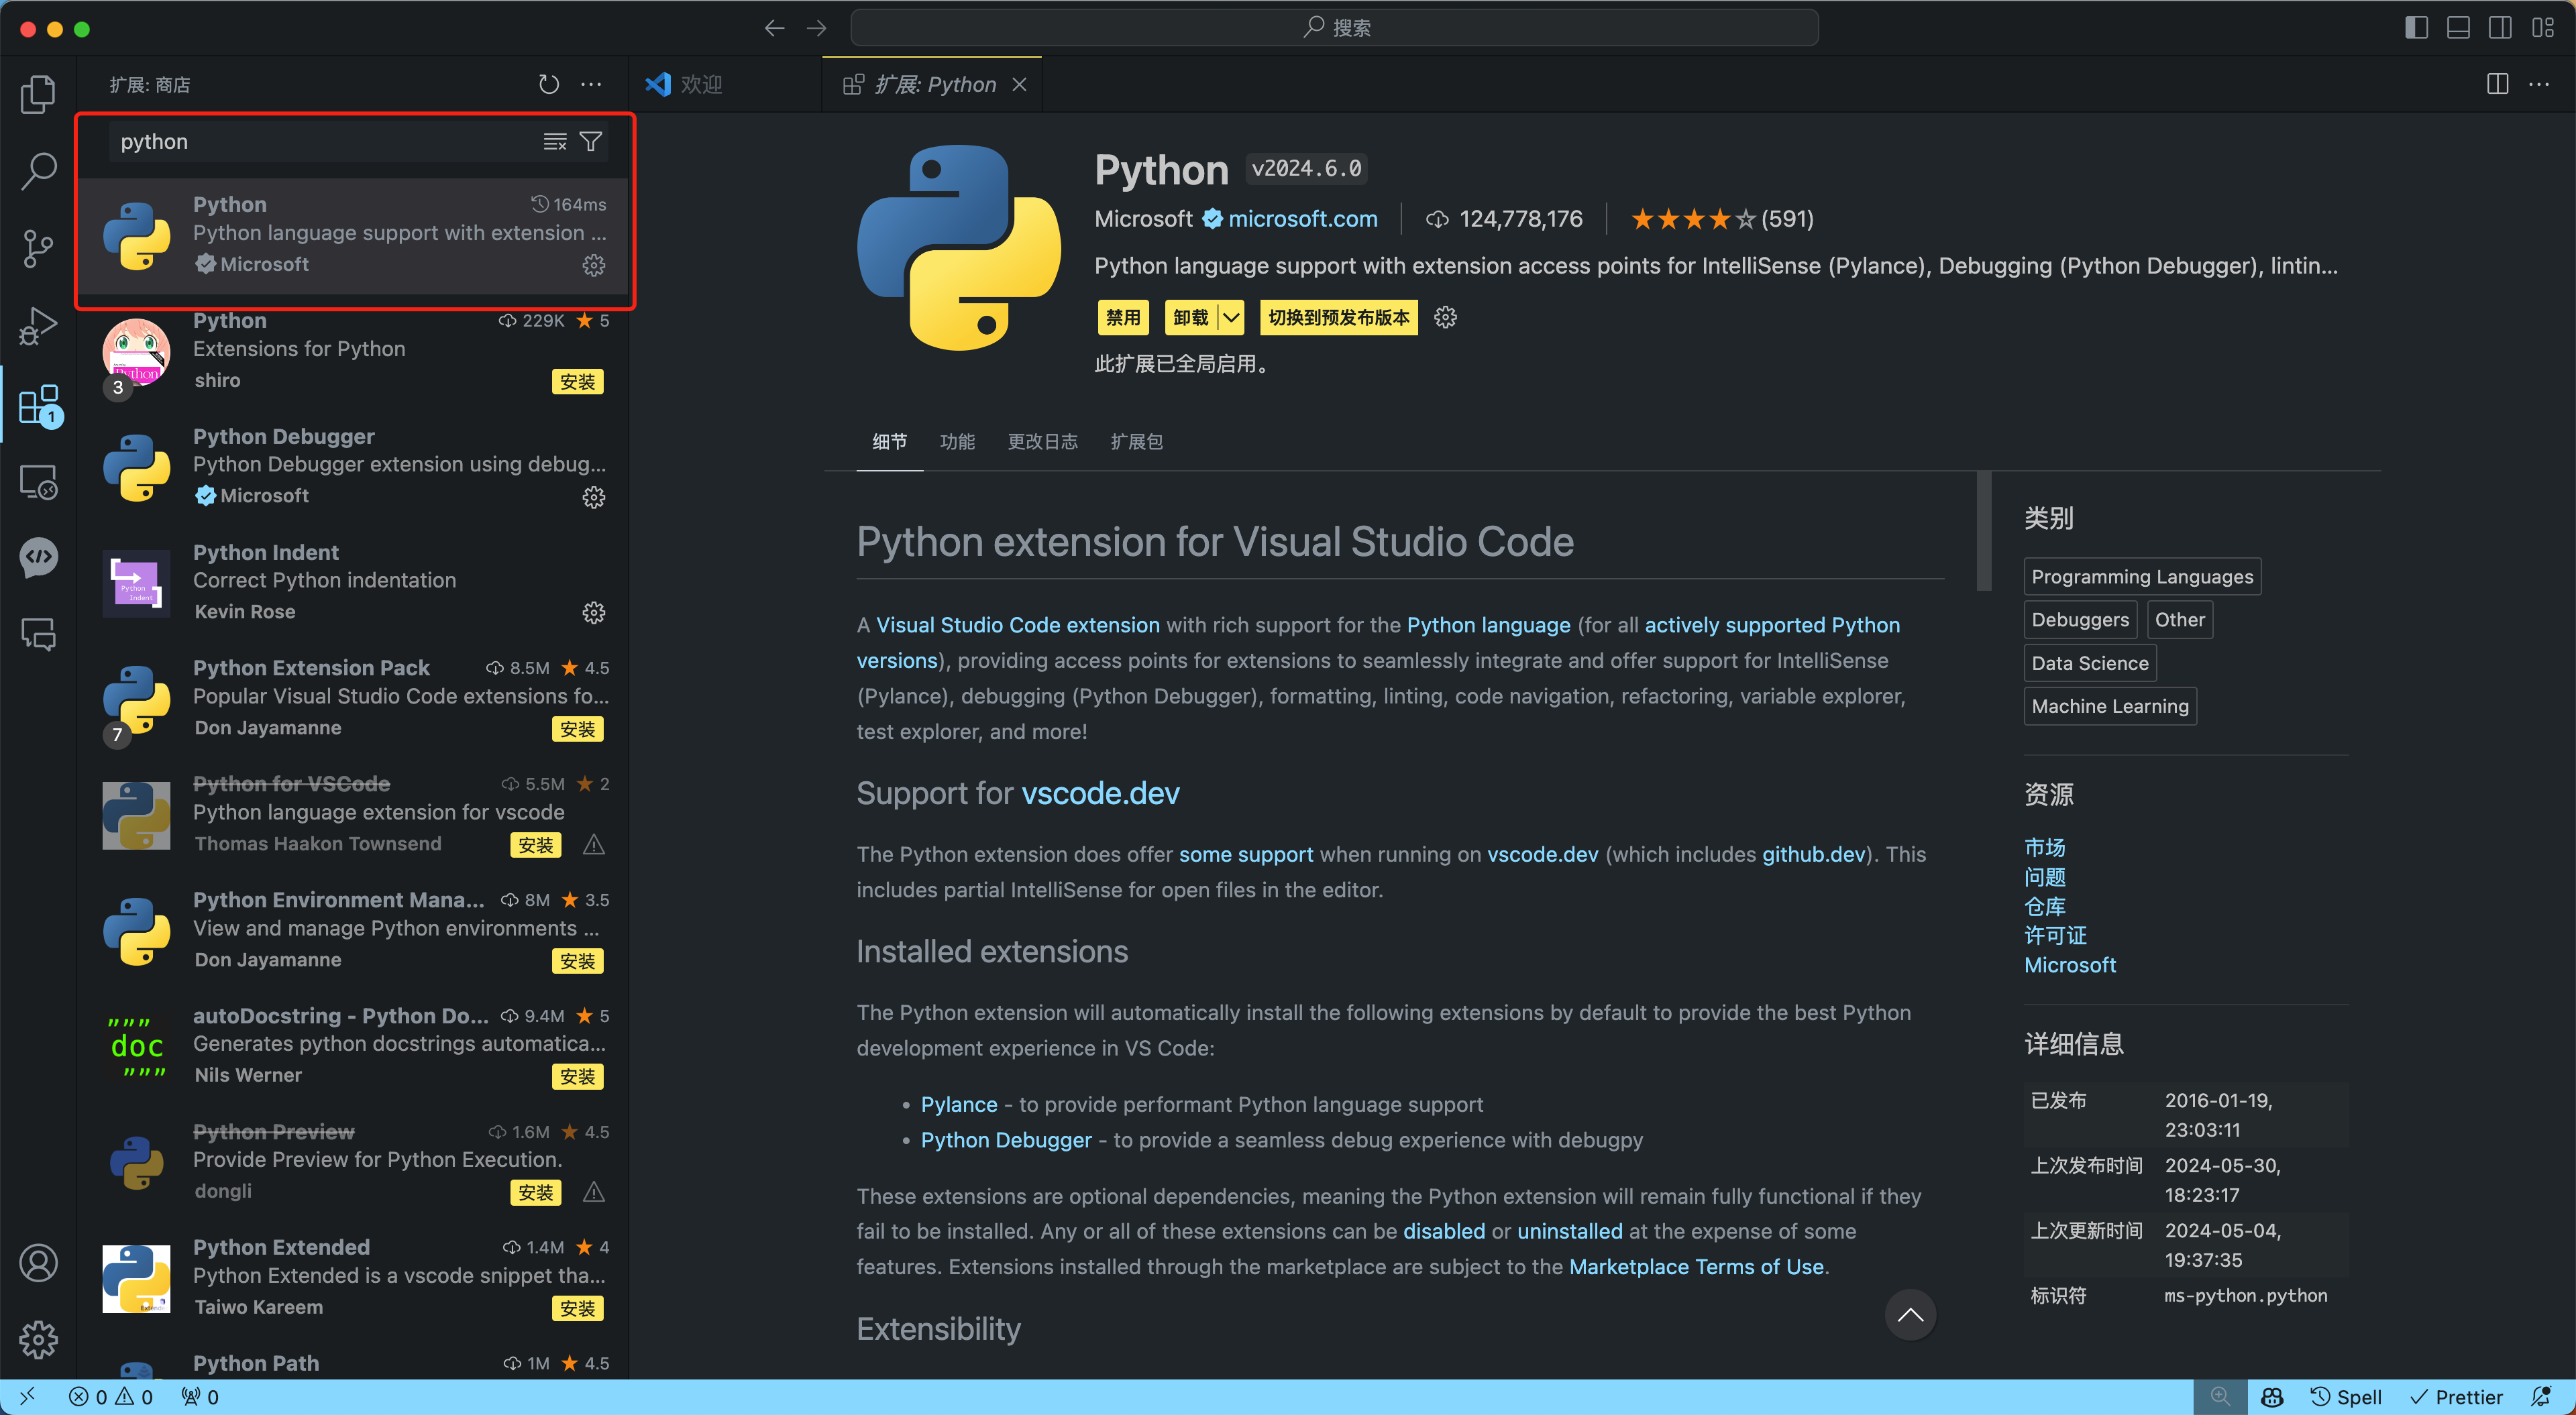Install autoDocstring extension

point(577,1077)
